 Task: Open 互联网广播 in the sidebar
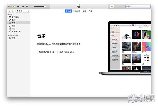[18, 31]
